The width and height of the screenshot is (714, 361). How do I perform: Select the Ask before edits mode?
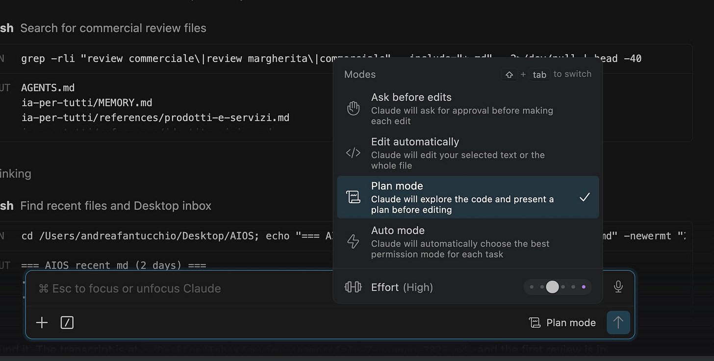pyautogui.click(x=468, y=108)
